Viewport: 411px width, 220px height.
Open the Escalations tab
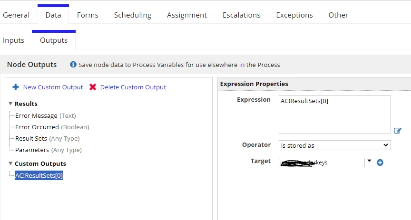241,15
